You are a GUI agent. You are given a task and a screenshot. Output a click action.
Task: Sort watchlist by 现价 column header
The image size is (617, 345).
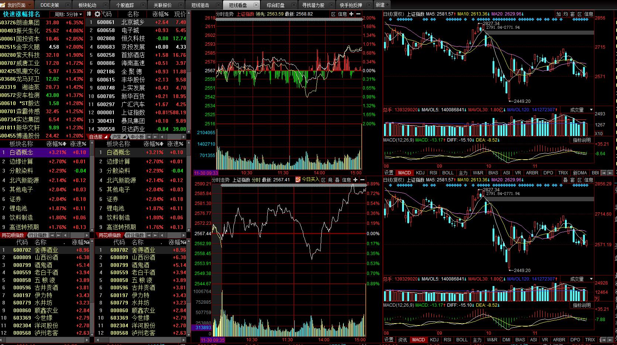[x=180, y=14]
